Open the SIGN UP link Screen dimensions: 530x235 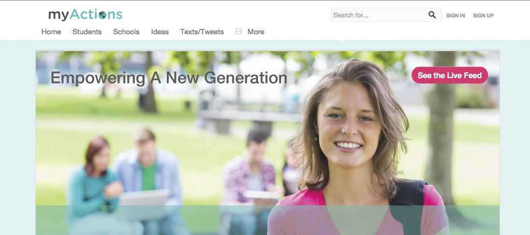coord(483,15)
